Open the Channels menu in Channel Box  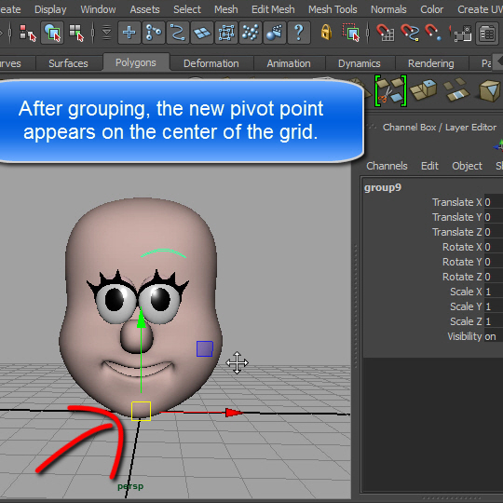[387, 166]
